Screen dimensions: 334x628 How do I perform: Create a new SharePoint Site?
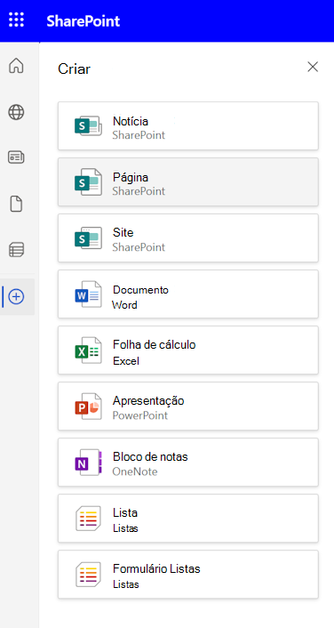[188, 238]
